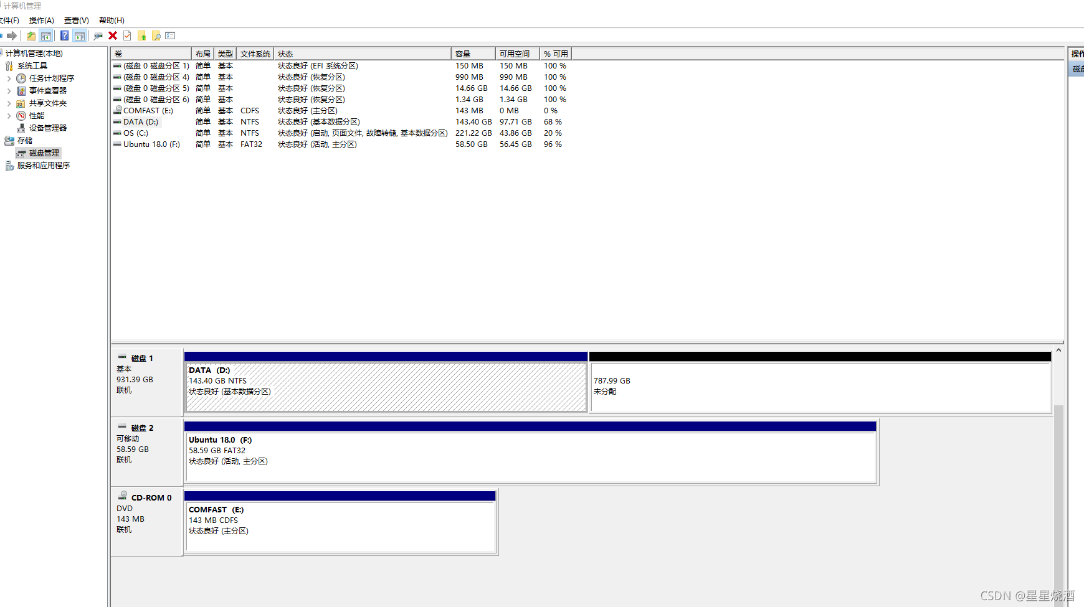Click the properties checkmark page toolbar icon
The height and width of the screenshot is (607, 1084).
click(x=127, y=35)
